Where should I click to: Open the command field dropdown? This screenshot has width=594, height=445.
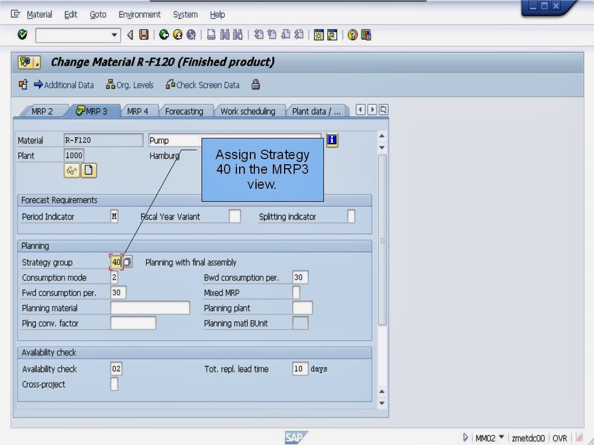click(x=114, y=35)
